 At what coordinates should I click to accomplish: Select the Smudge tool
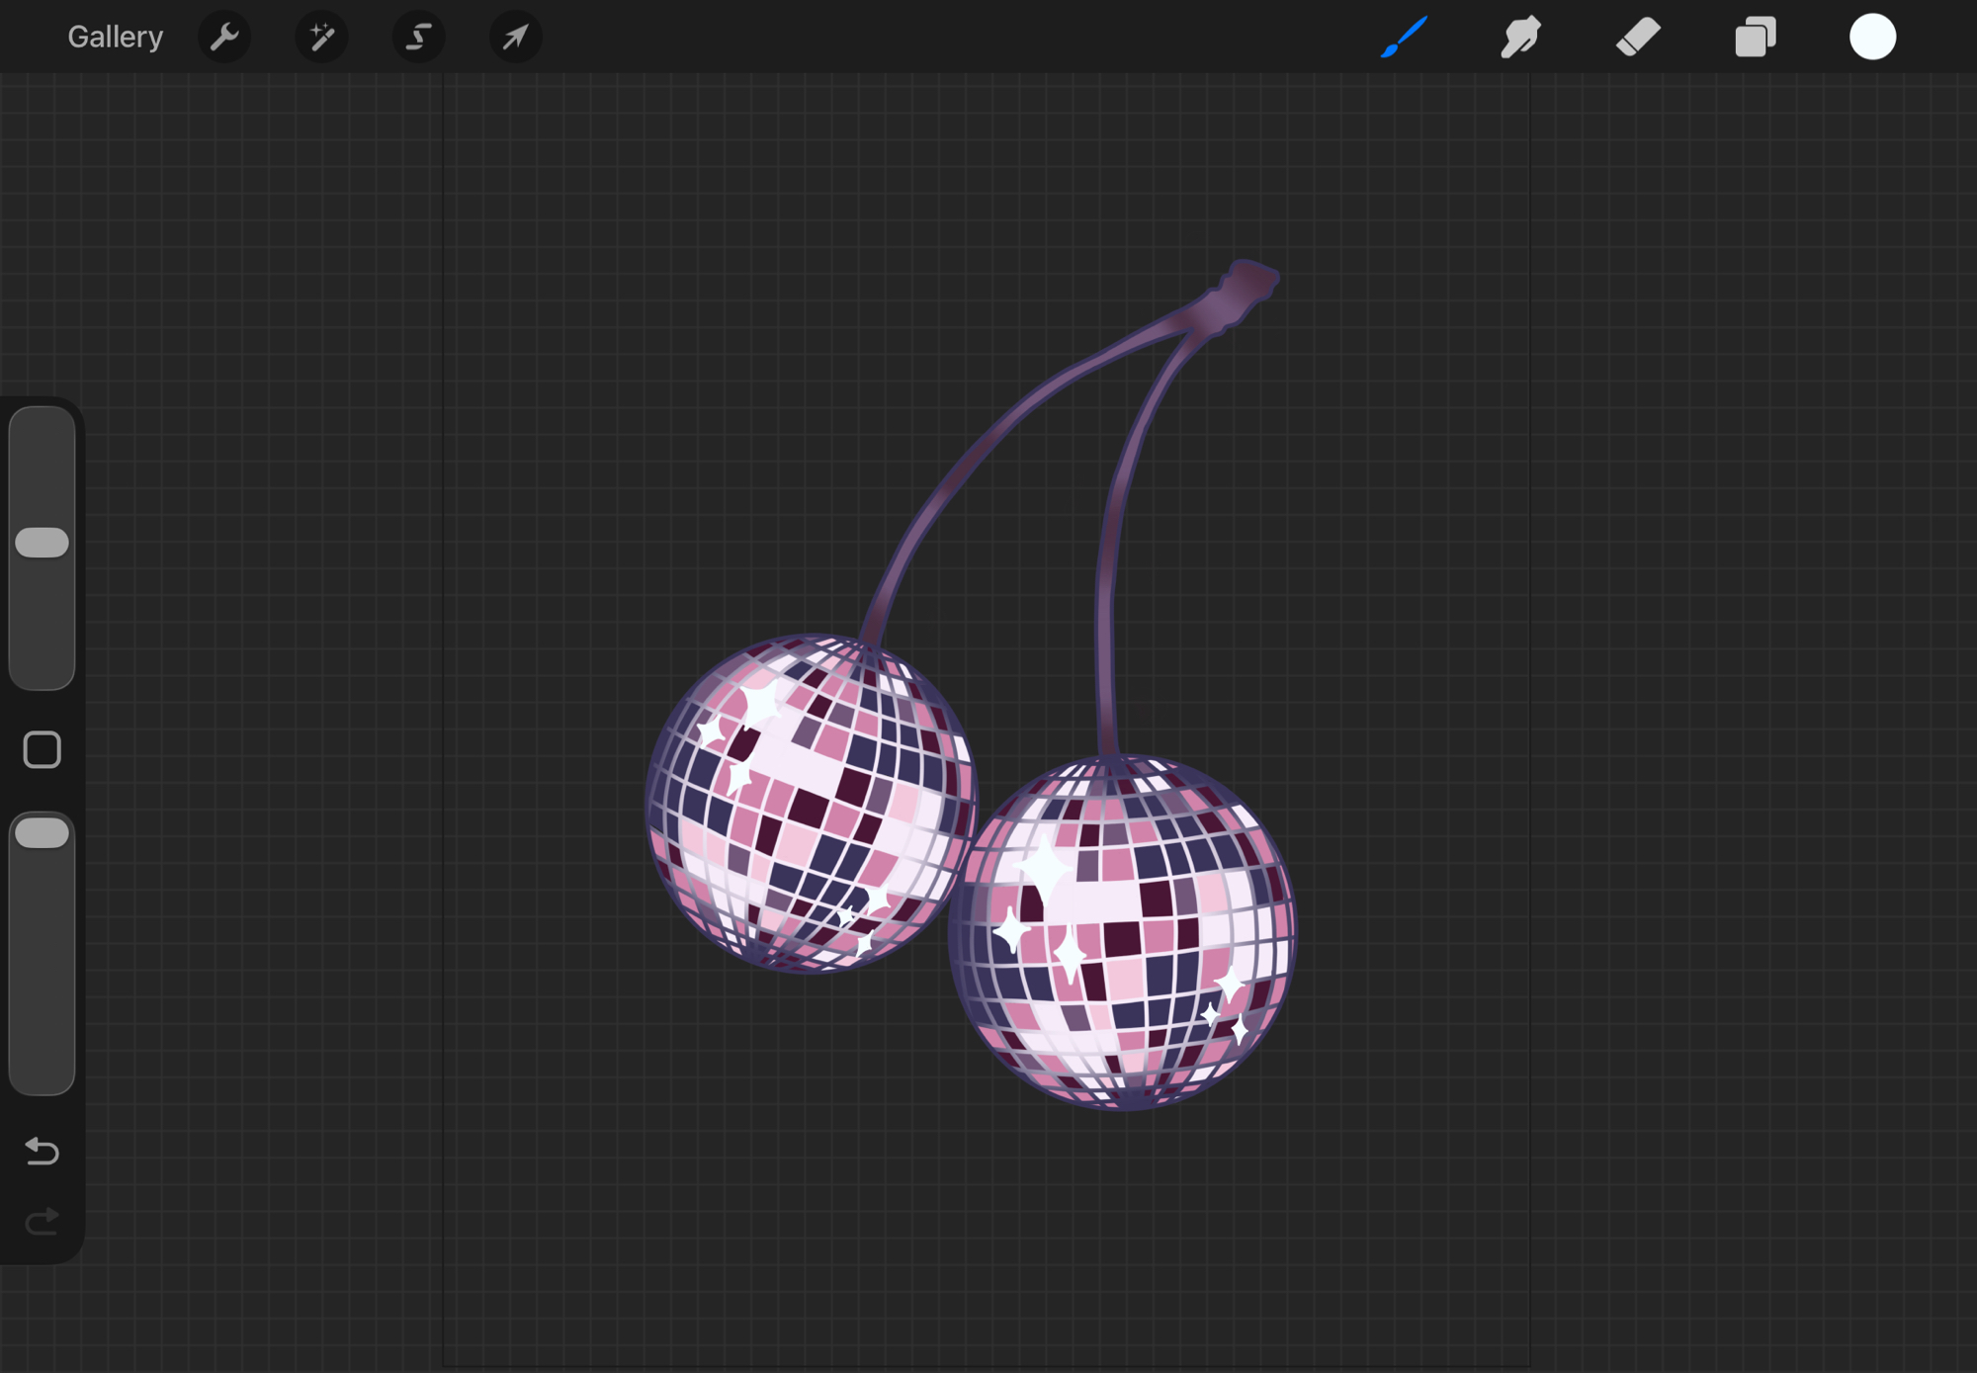tap(1520, 37)
